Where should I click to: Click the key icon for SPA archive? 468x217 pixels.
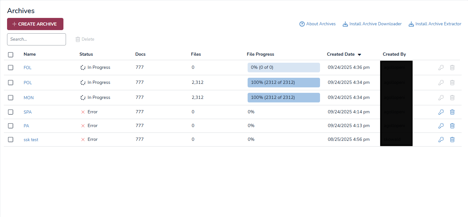441,112
